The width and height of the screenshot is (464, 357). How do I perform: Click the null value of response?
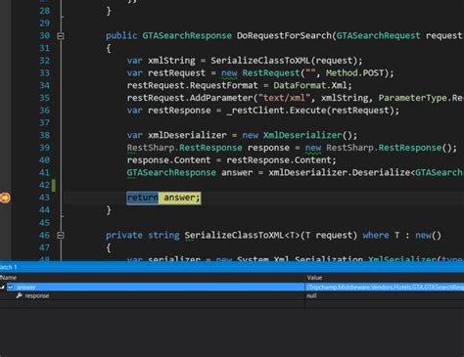(311, 295)
